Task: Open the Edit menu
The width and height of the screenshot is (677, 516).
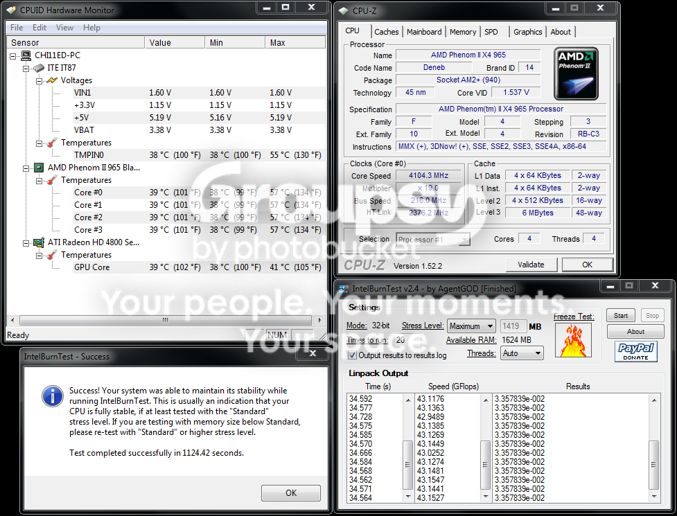Action: [39, 28]
